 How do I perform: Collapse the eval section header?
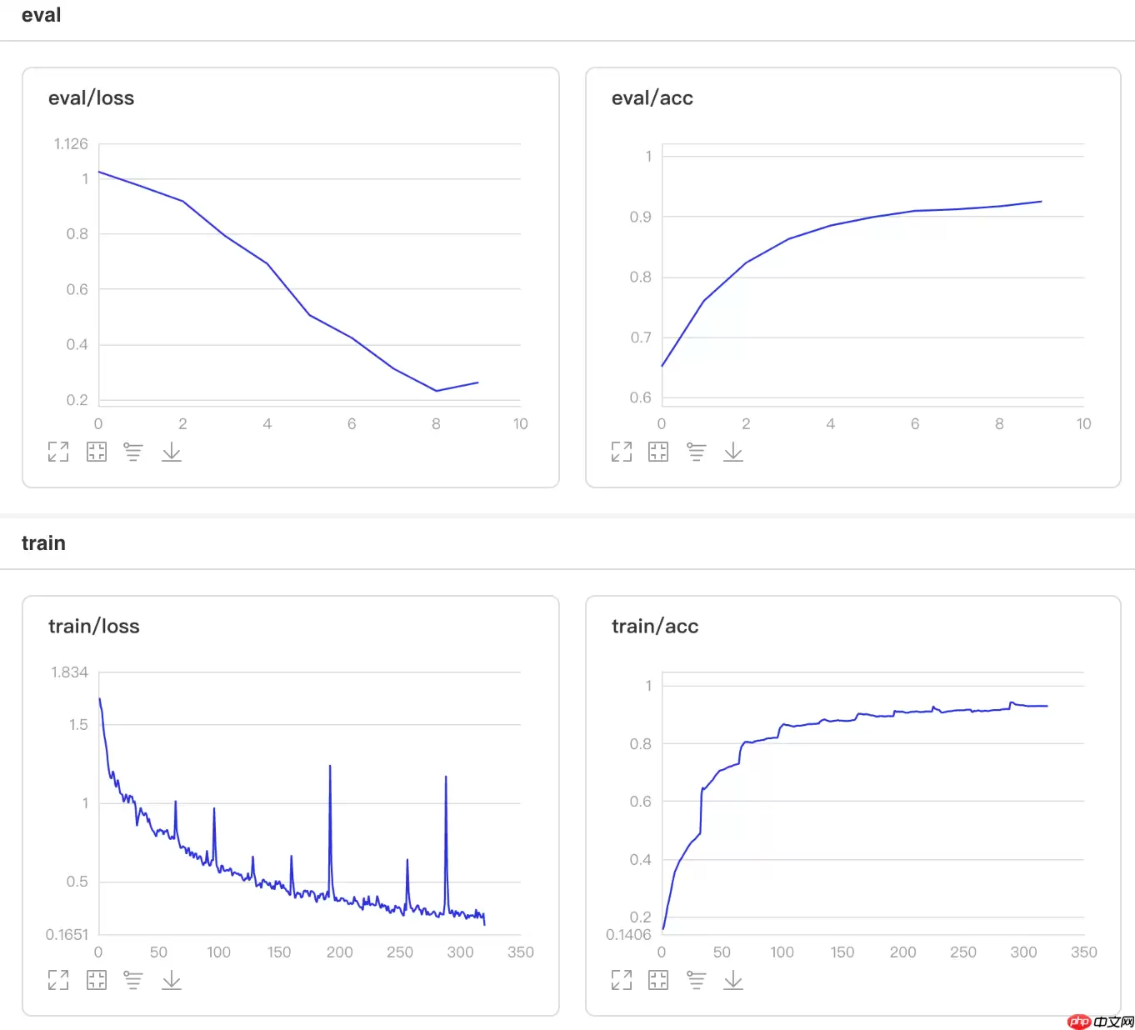(x=42, y=15)
